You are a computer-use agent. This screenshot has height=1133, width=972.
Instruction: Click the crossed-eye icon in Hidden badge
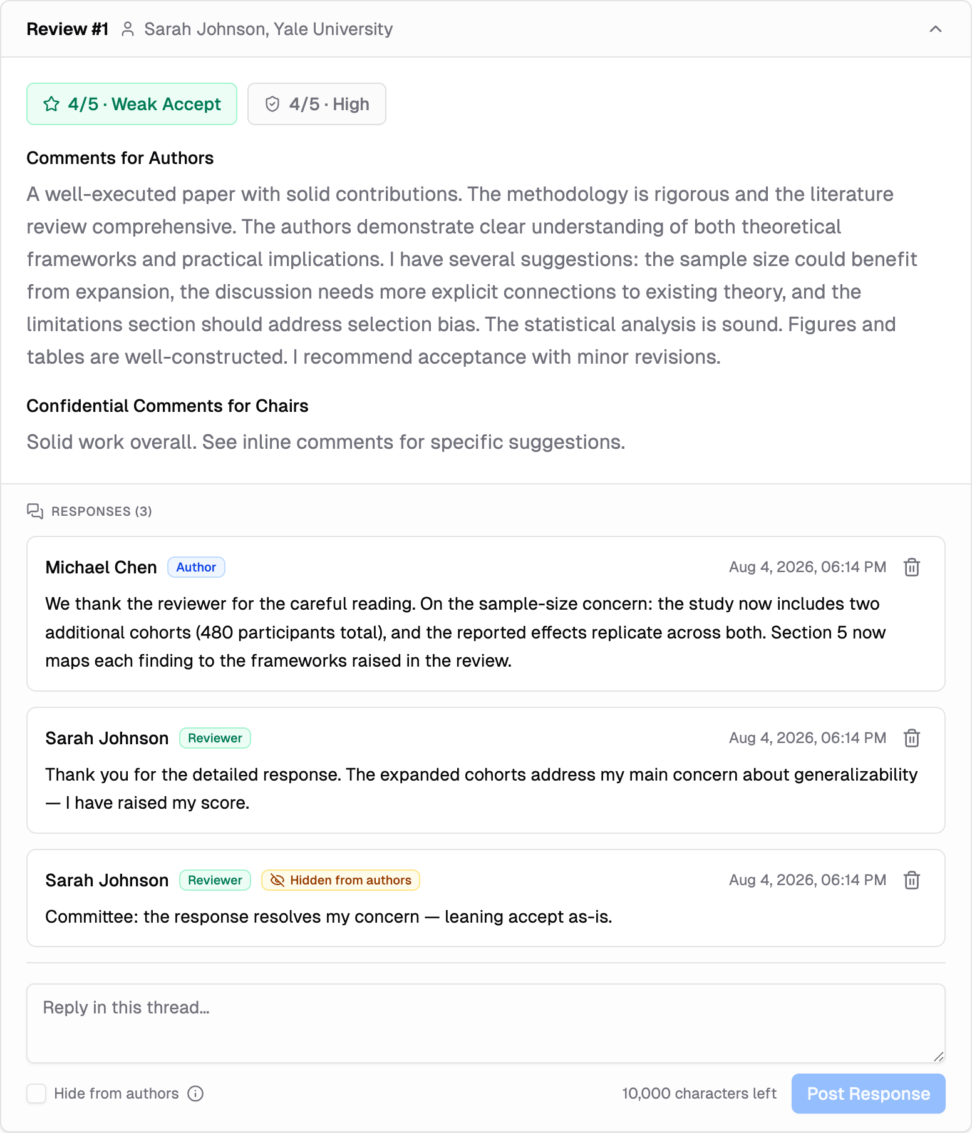277,880
